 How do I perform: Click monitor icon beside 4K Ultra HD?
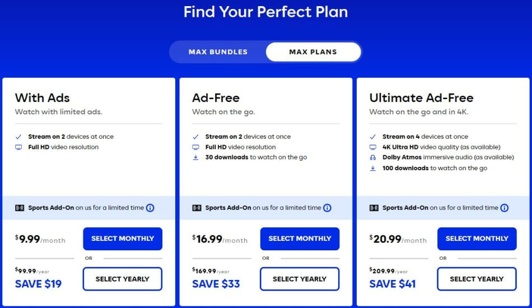373,147
